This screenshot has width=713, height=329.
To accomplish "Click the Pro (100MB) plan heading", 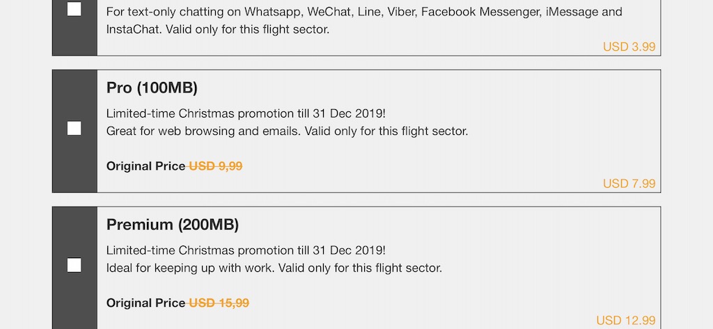I will pos(152,88).
